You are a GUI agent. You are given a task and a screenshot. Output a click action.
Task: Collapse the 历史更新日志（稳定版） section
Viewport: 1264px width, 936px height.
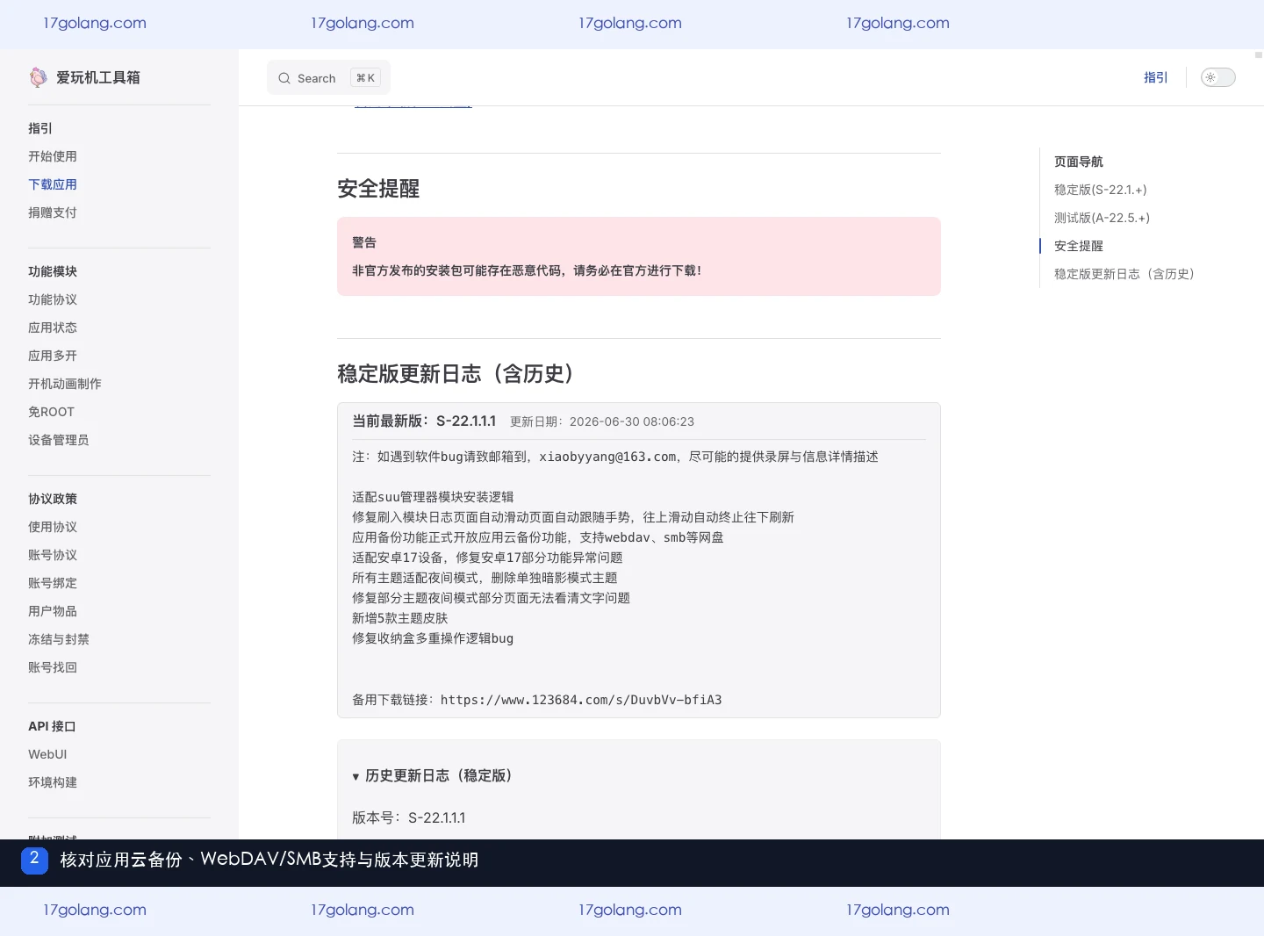click(432, 775)
